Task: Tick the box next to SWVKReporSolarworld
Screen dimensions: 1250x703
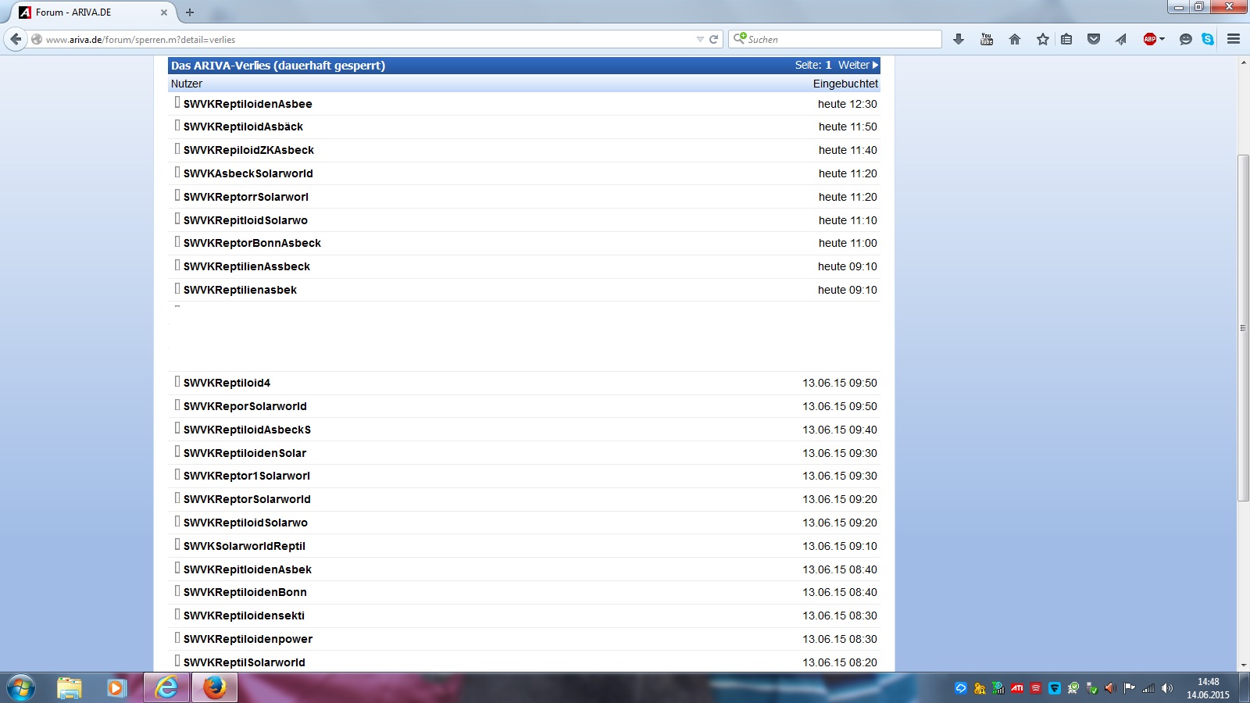Action: point(177,405)
